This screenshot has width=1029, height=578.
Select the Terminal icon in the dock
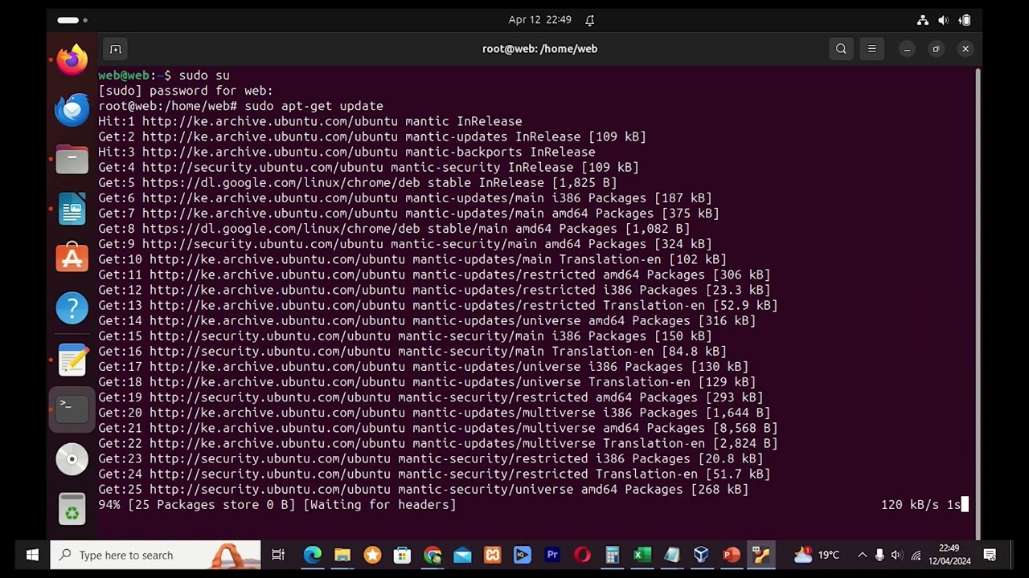72,409
